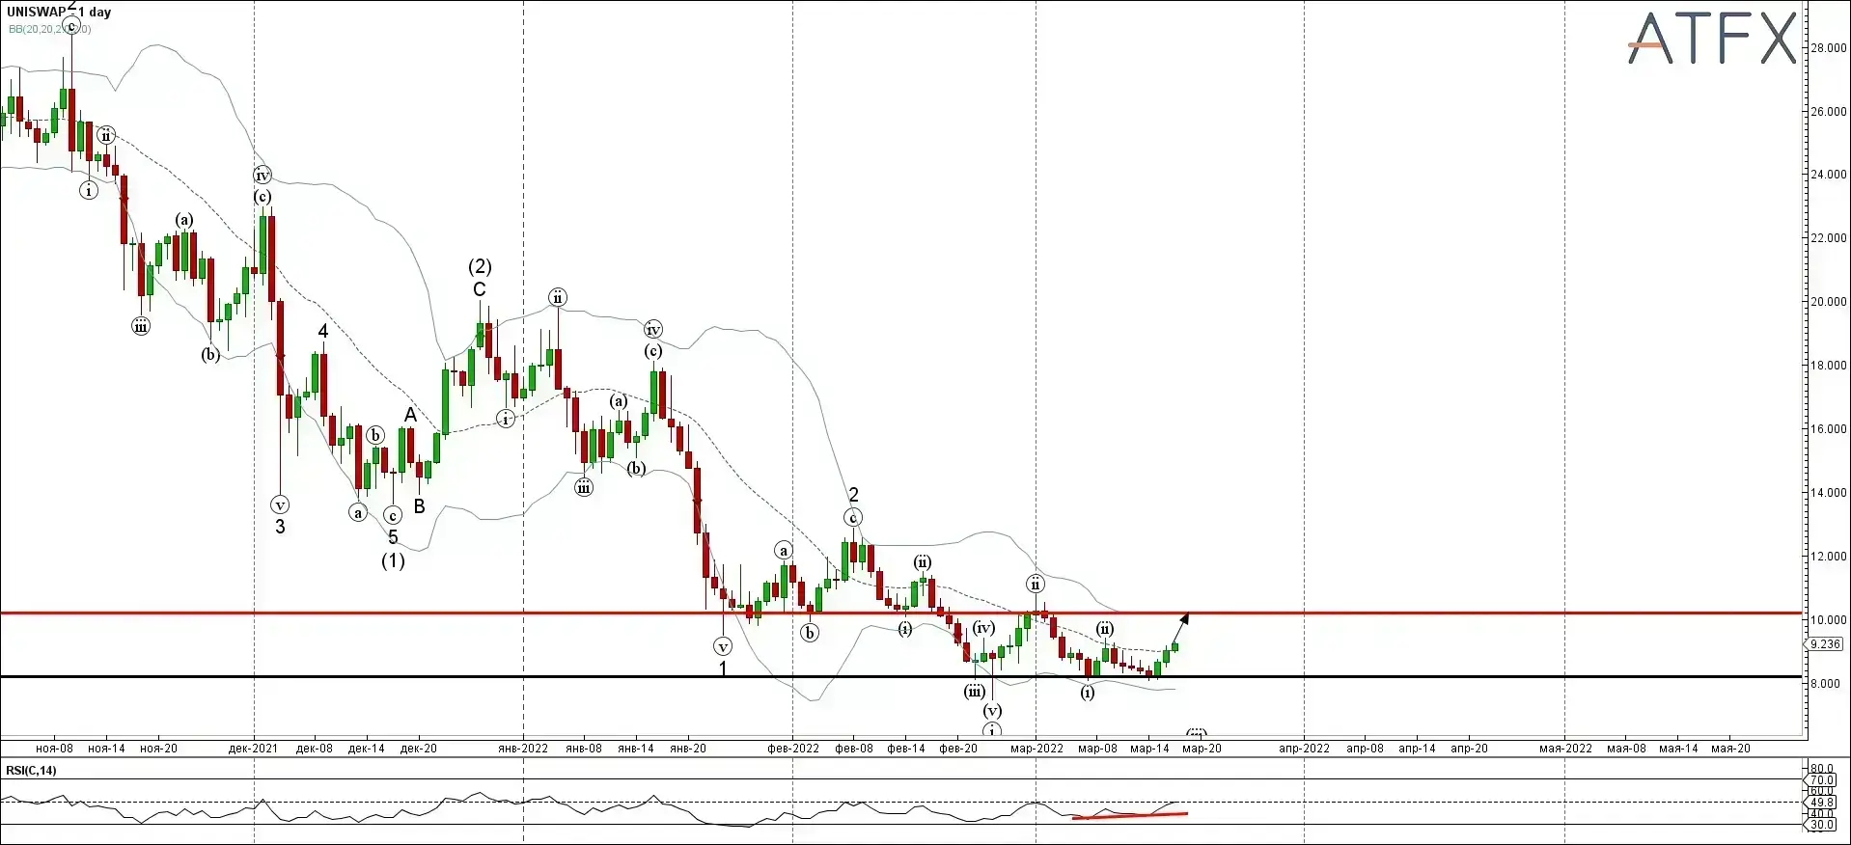This screenshot has width=1851, height=845.
Task: Click the ноя-20 date label
Action: click(x=158, y=748)
